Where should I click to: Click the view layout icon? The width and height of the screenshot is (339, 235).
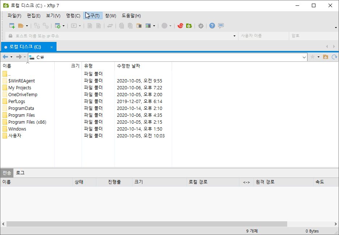(x=148, y=26)
